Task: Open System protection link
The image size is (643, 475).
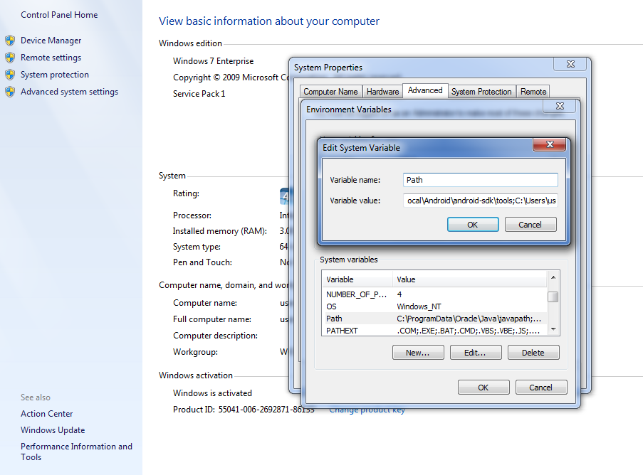Action: point(55,75)
